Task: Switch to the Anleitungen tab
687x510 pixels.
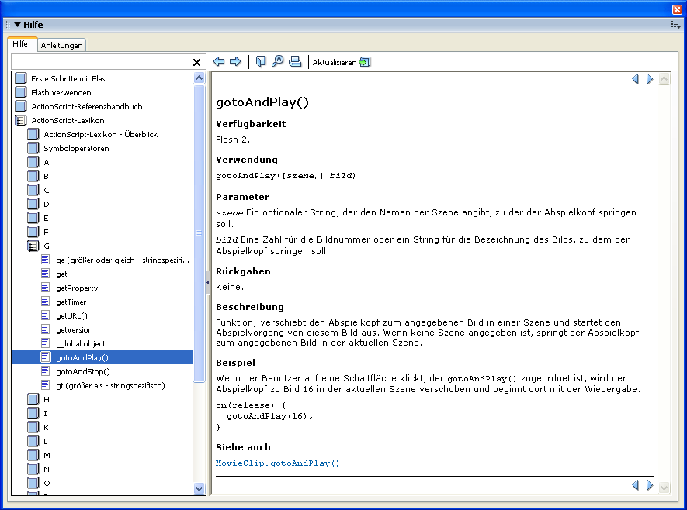Action: tap(61, 45)
